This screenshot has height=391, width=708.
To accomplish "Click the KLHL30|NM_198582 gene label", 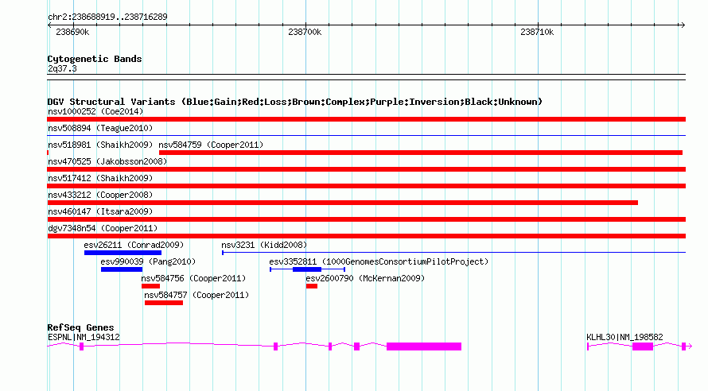I will pyautogui.click(x=624, y=337).
